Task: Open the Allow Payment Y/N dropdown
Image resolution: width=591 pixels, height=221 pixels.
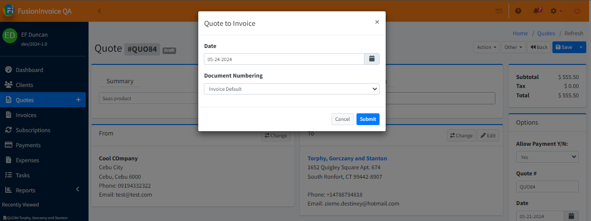Action: pos(547,157)
